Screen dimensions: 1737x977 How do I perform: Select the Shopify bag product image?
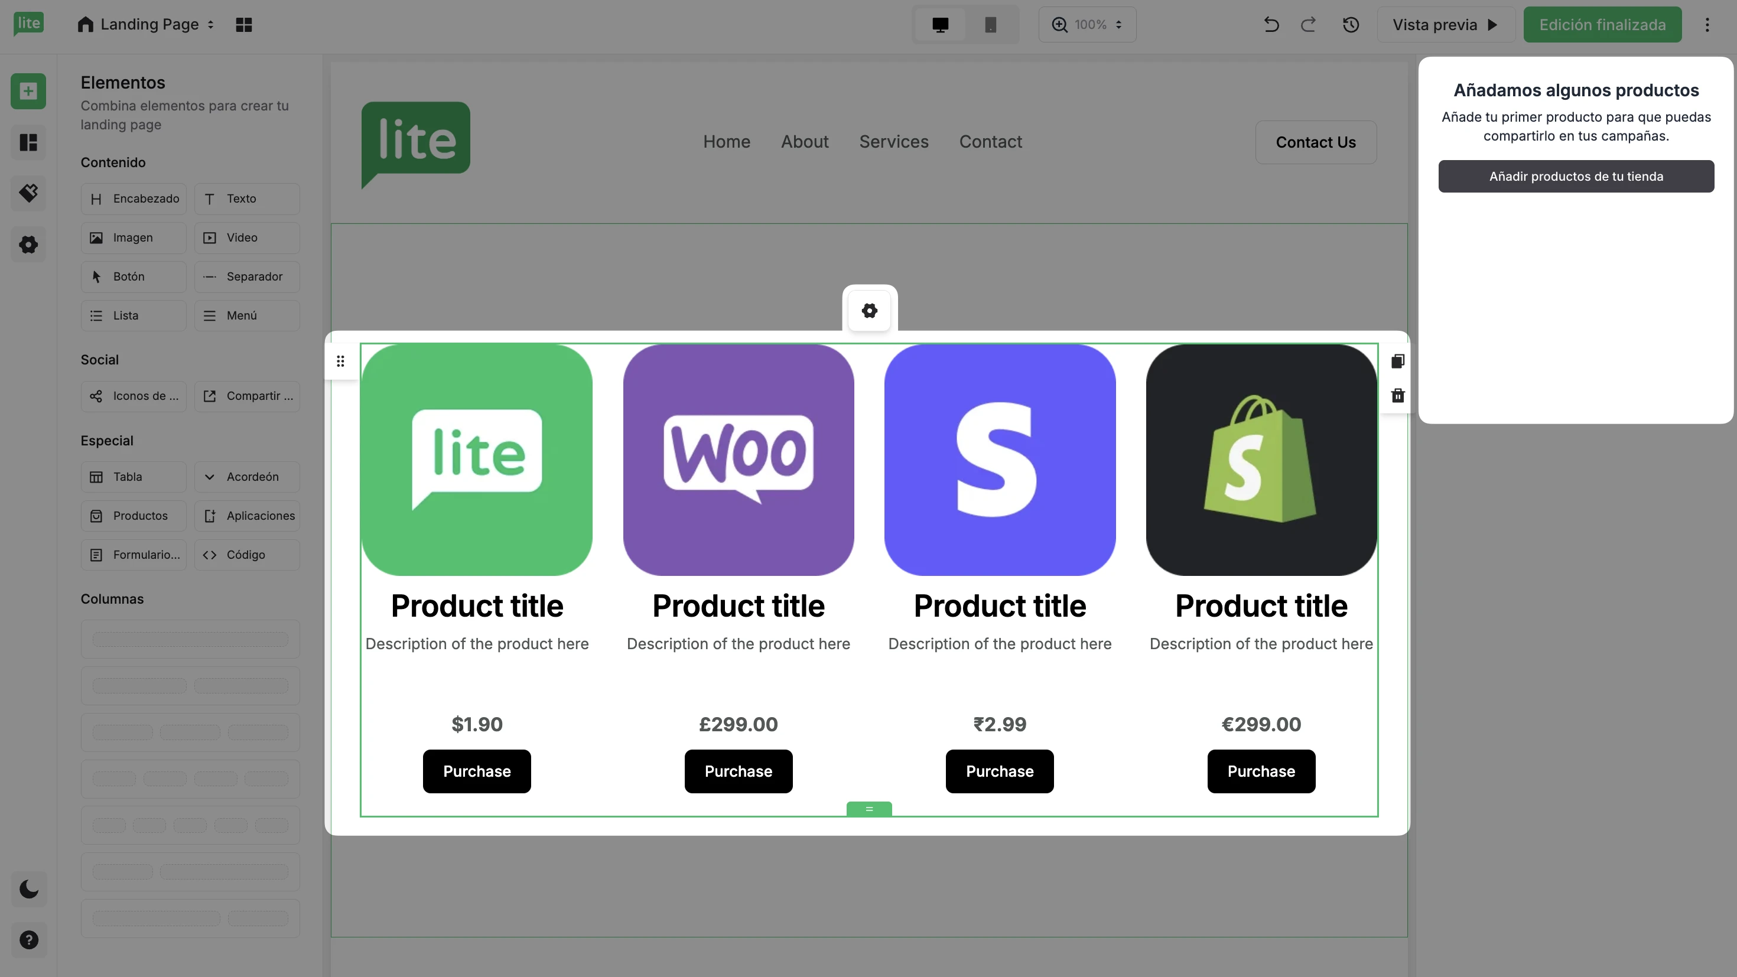pyautogui.click(x=1261, y=461)
